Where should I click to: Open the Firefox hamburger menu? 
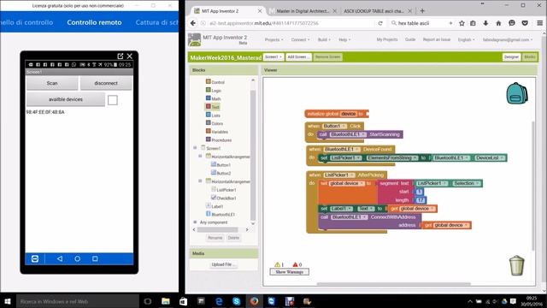pyautogui.click(x=539, y=23)
